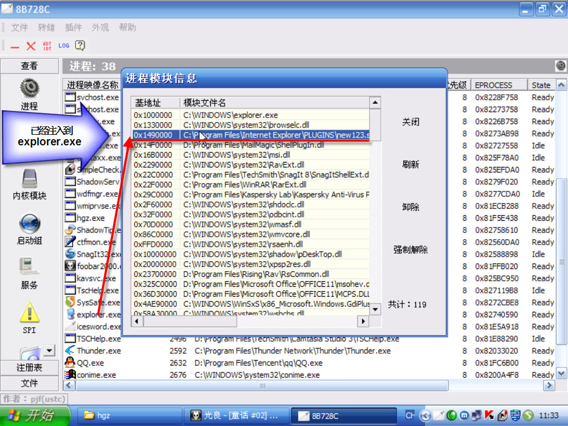The width and height of the screenshot is (568, 426).
Task: Click 强制解除 in module info dialog
Action: pyautogui.click(x=410, y=250)
